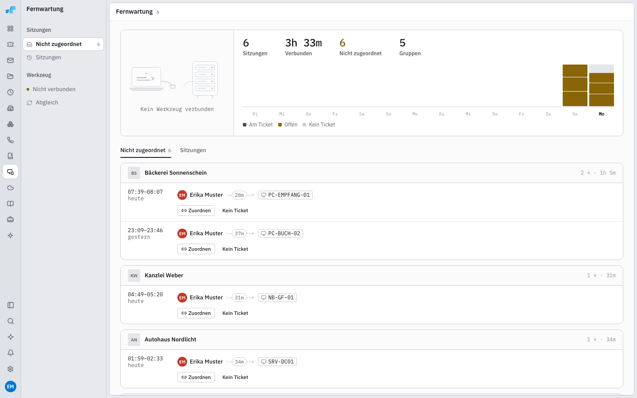
Task: Click the NB-GF-01 device chip
Action: coord(277,298)
